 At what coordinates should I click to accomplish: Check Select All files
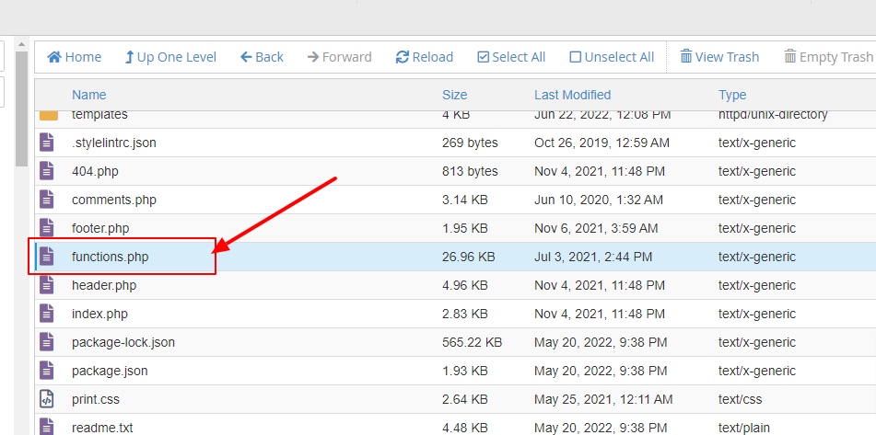[x=511, y=57]
